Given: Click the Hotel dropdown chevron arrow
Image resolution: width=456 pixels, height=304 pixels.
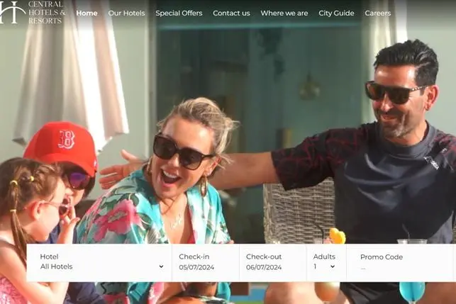Looking at the screenshot, I should click(161, 267).
